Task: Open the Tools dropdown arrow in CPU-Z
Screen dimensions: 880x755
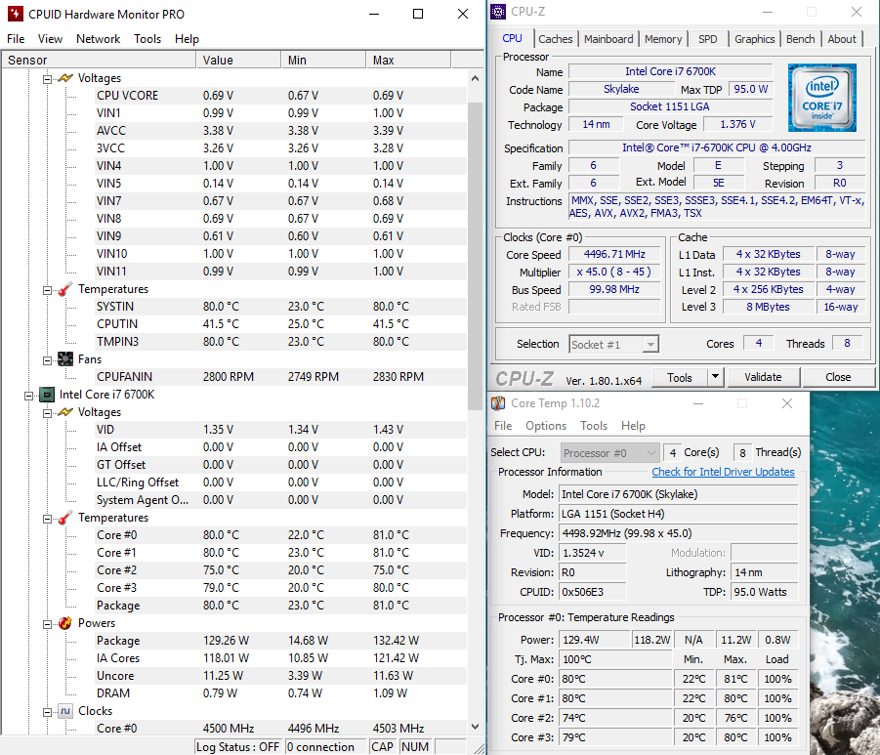Action: point(715,377)
